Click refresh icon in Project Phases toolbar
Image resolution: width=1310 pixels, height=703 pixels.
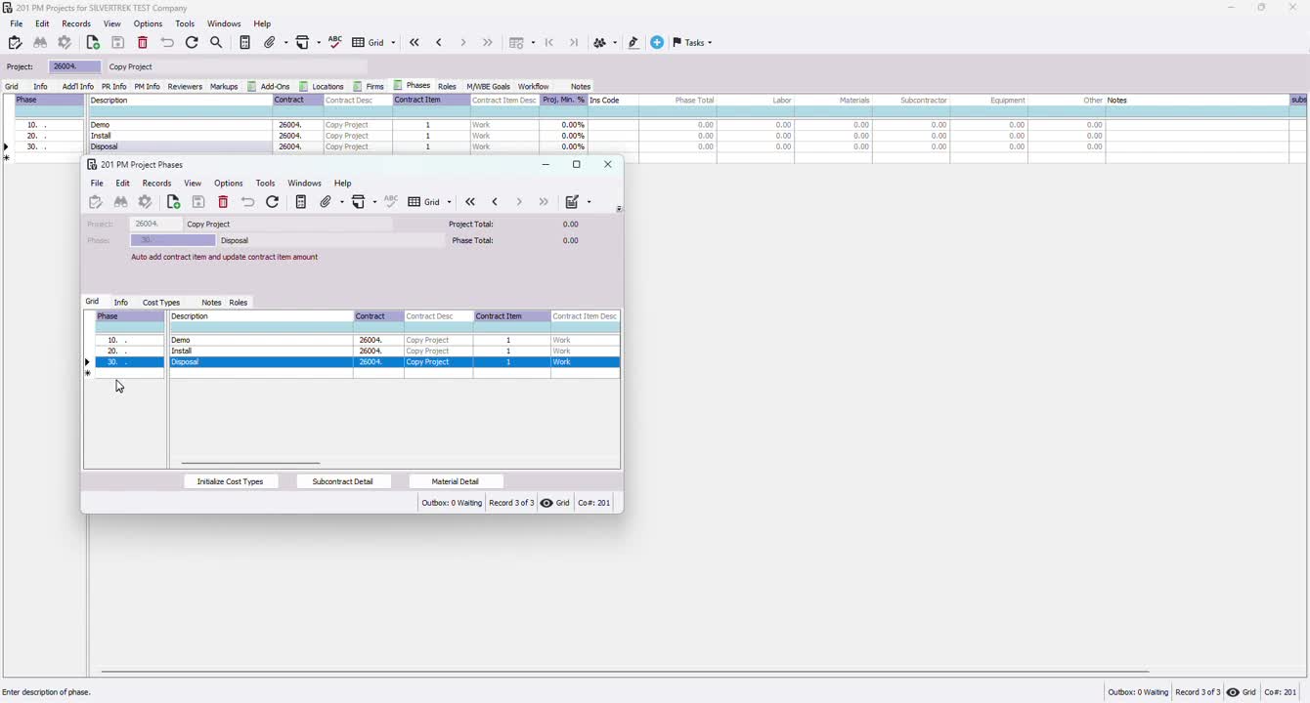pyautogui.click(x=273, y=202)
